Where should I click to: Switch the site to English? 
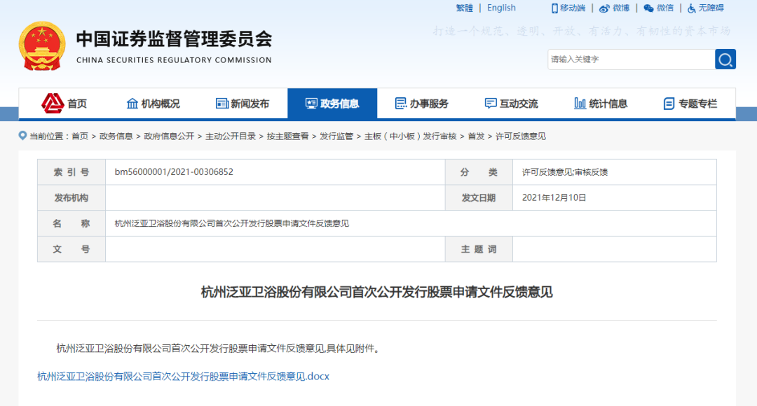[501, 8]
